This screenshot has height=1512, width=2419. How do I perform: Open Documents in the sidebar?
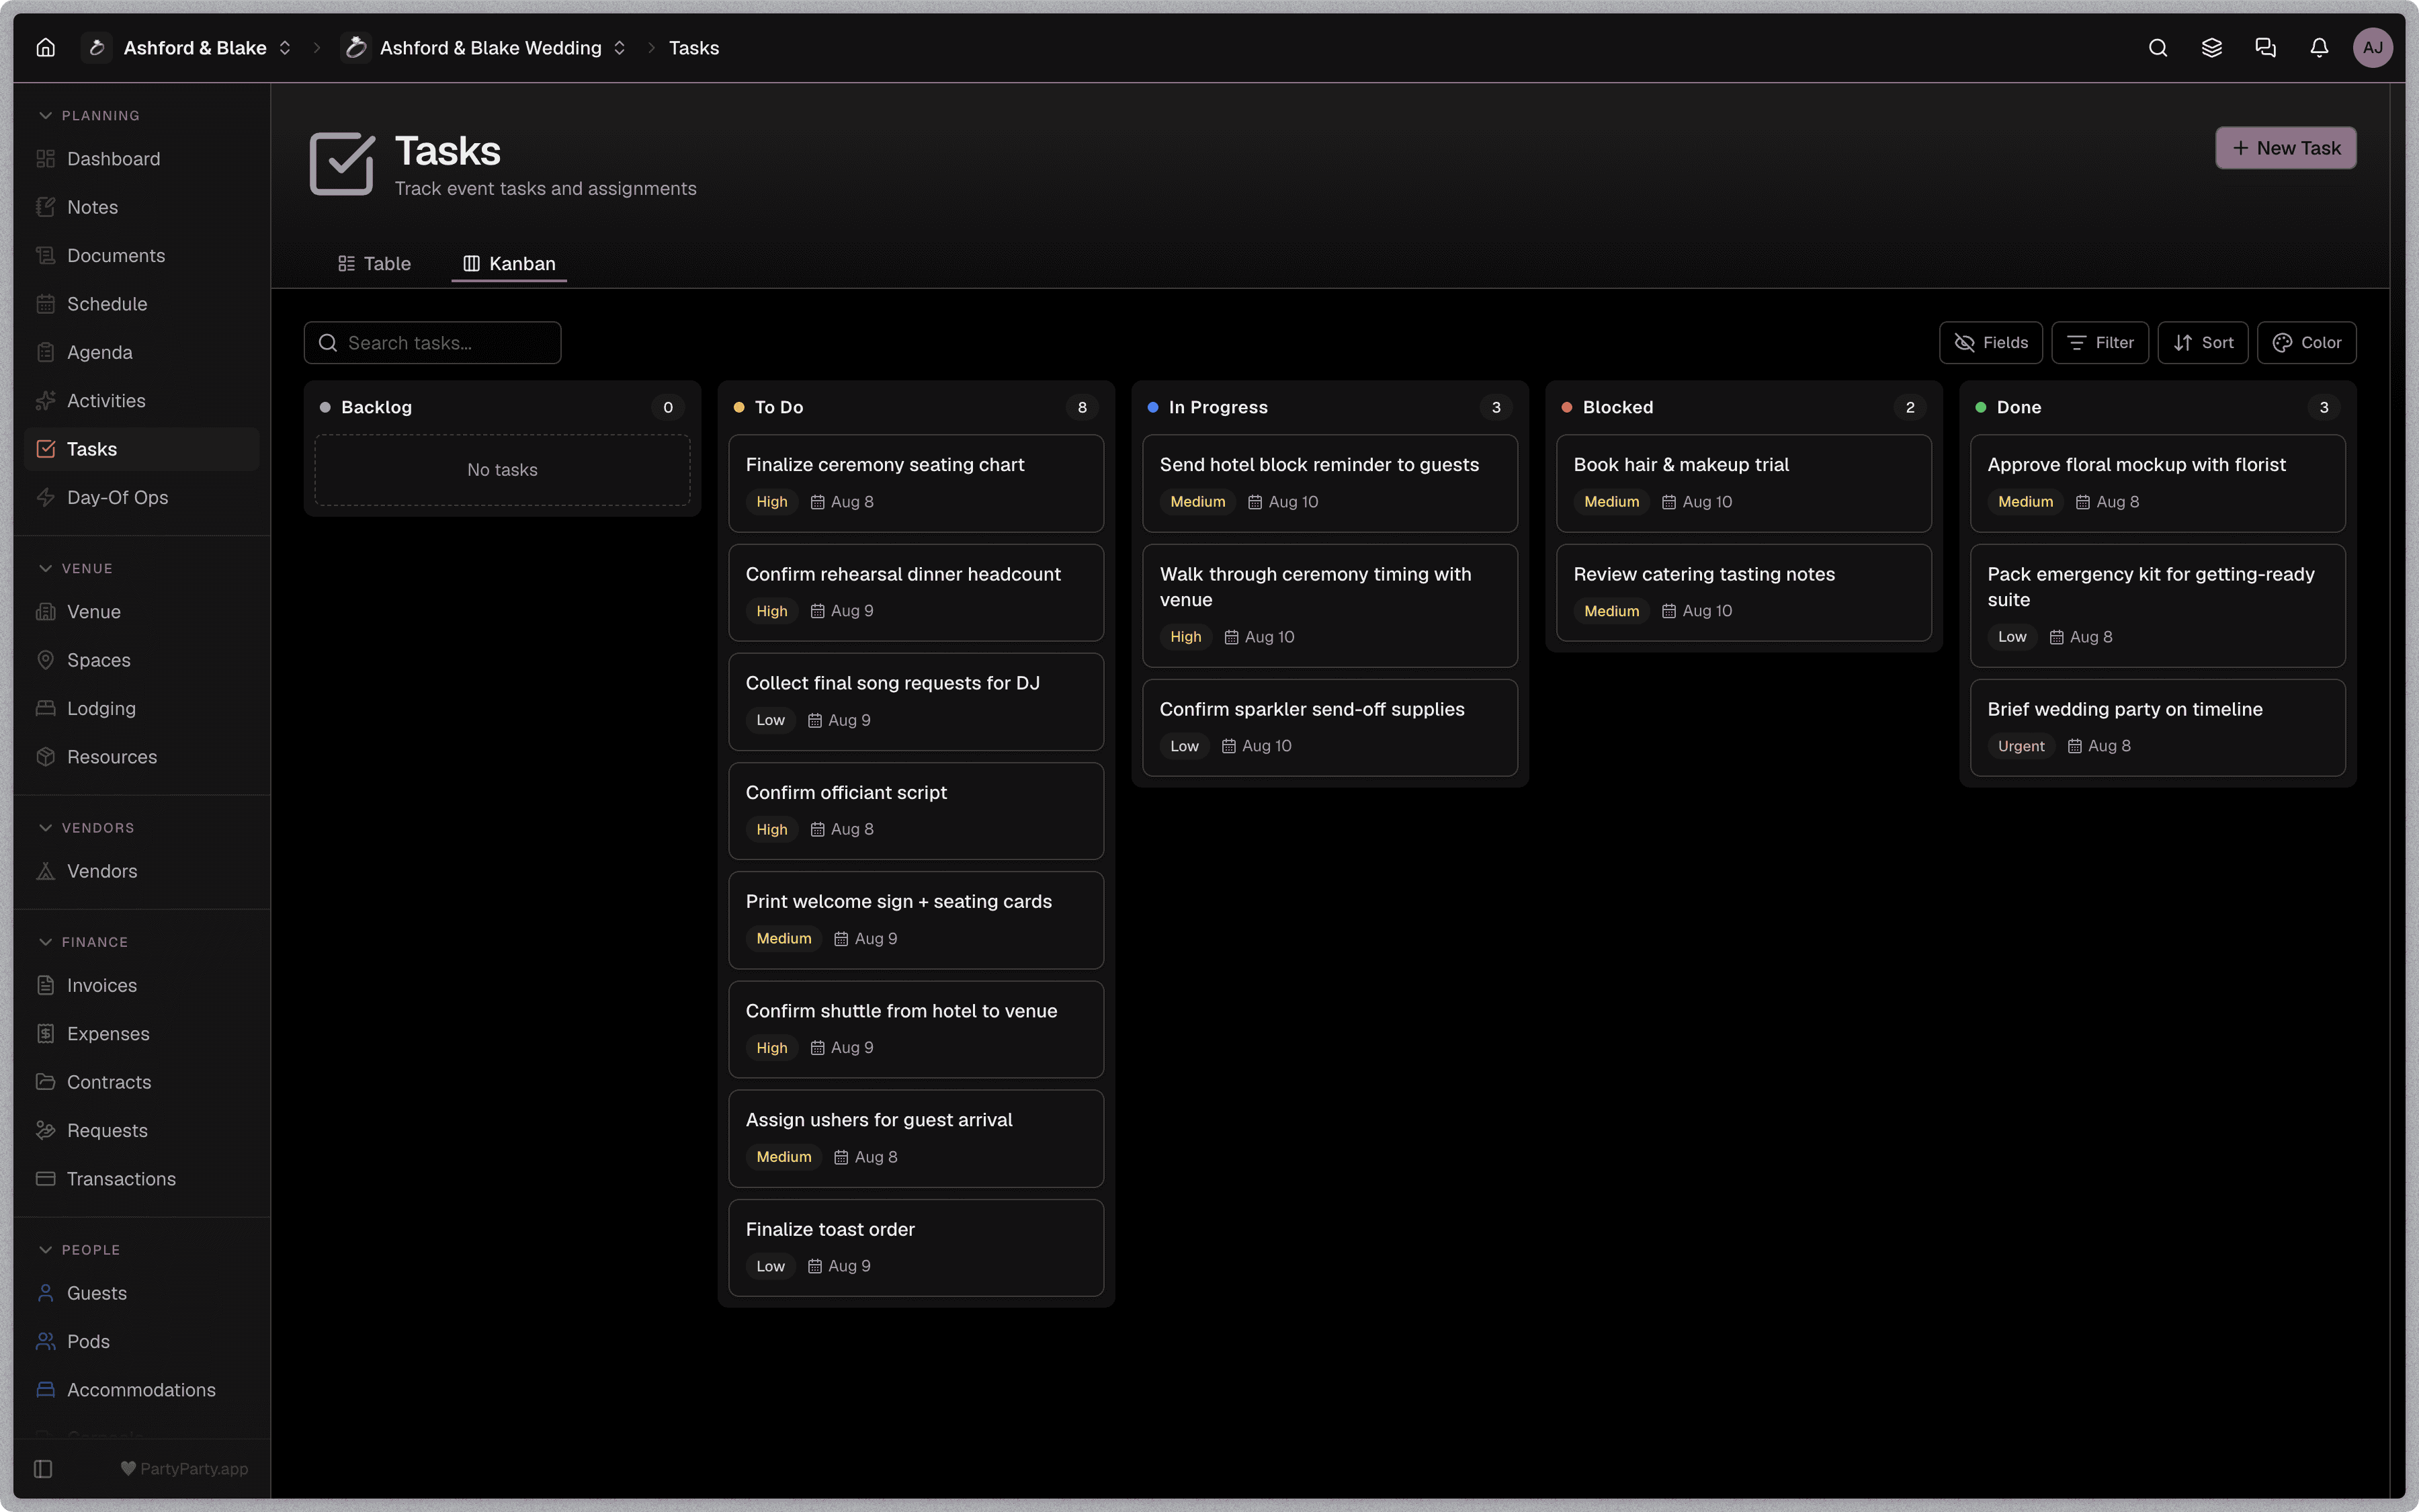[x=141, y=255]
